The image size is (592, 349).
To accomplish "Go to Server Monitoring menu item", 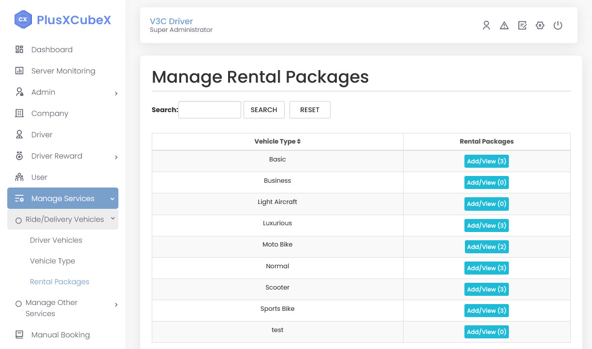I will pos(63,71).
